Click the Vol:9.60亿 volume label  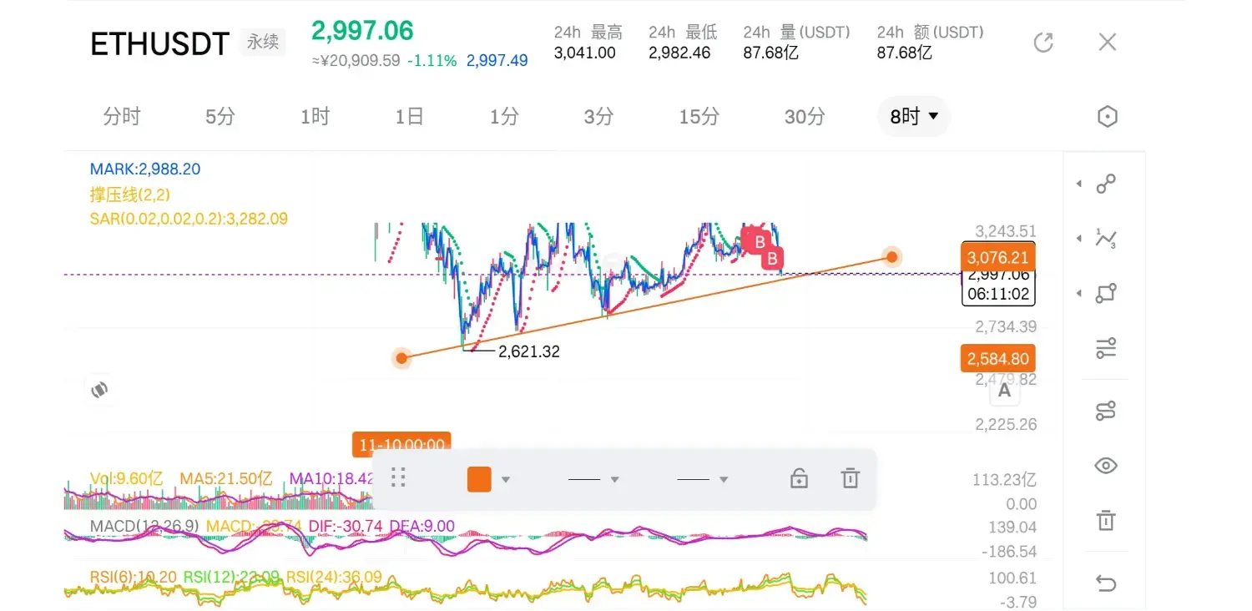(126, 479)
